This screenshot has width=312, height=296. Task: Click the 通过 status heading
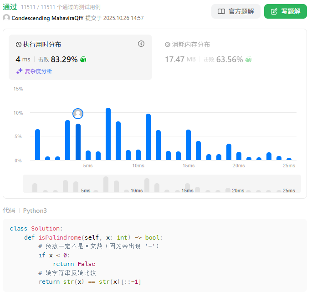pyautogui.click(x=10, y=7)
